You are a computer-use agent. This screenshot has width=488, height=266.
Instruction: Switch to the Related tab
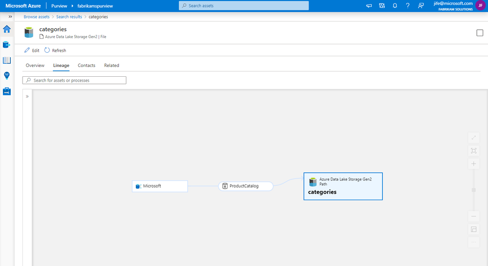pyautogui.click(x=111, y=66)
